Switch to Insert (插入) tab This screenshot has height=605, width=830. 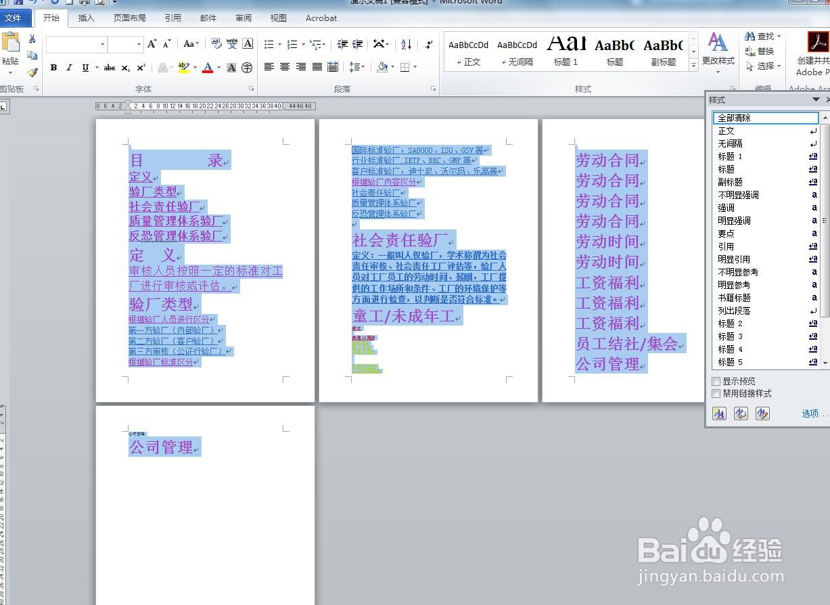tap(87, 18)
